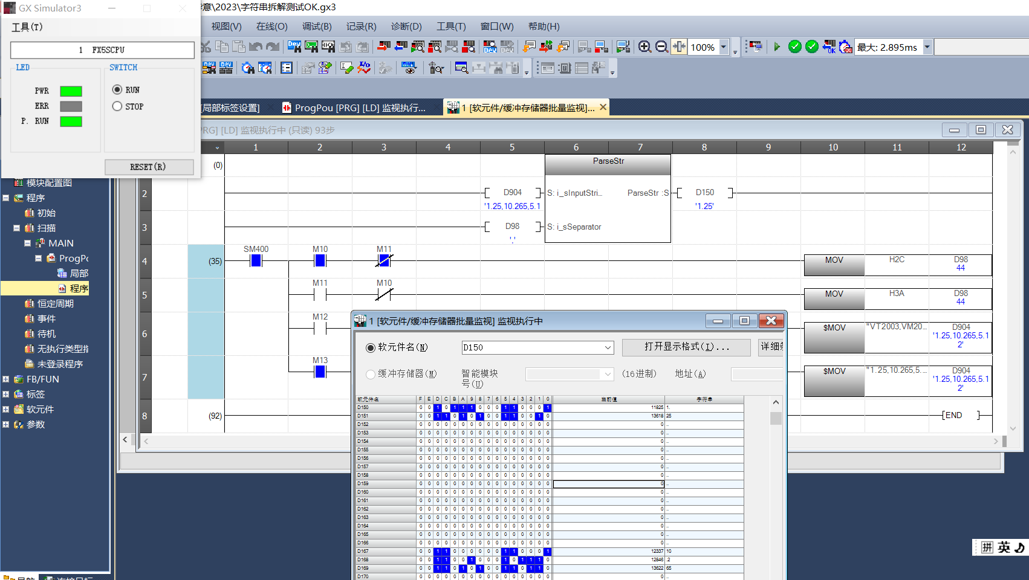1029x580 pixels.
Task: Open the zoom percentage 100% dropdown
Action: click(x=723, y=47)
